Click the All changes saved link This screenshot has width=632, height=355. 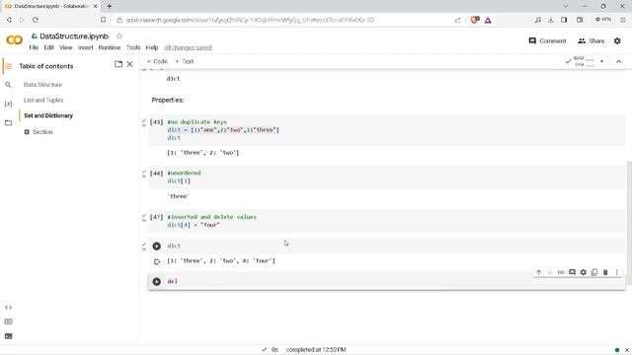[x=188, y=47]
